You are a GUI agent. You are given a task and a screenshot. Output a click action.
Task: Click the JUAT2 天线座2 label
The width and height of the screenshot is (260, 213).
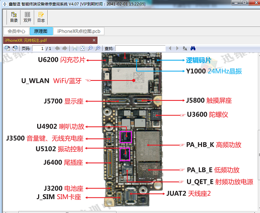tap(188, 193)
